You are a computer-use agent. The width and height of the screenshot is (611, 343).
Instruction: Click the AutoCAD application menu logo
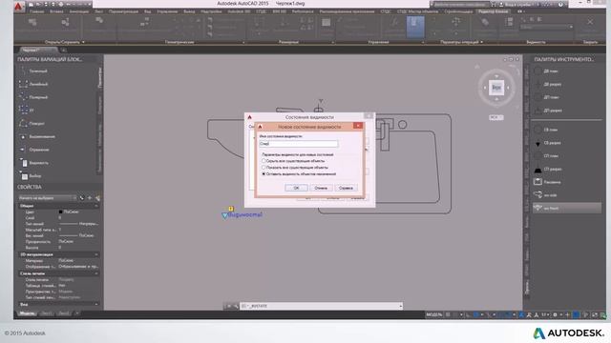[x=18, y=7]
